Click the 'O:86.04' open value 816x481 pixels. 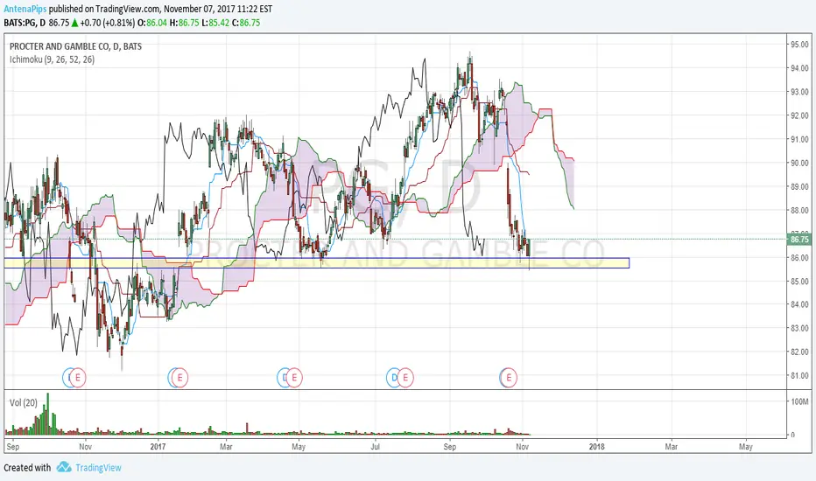152,23
